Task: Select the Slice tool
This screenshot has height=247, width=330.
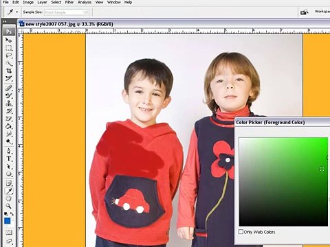Action: point(9,78)
